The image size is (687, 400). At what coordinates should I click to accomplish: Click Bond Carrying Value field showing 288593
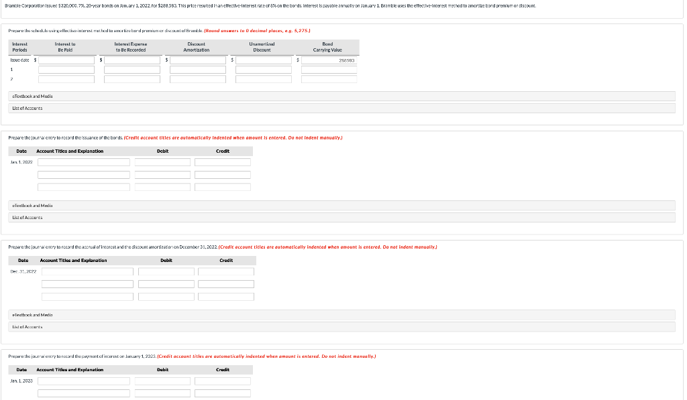click(329, 60)
